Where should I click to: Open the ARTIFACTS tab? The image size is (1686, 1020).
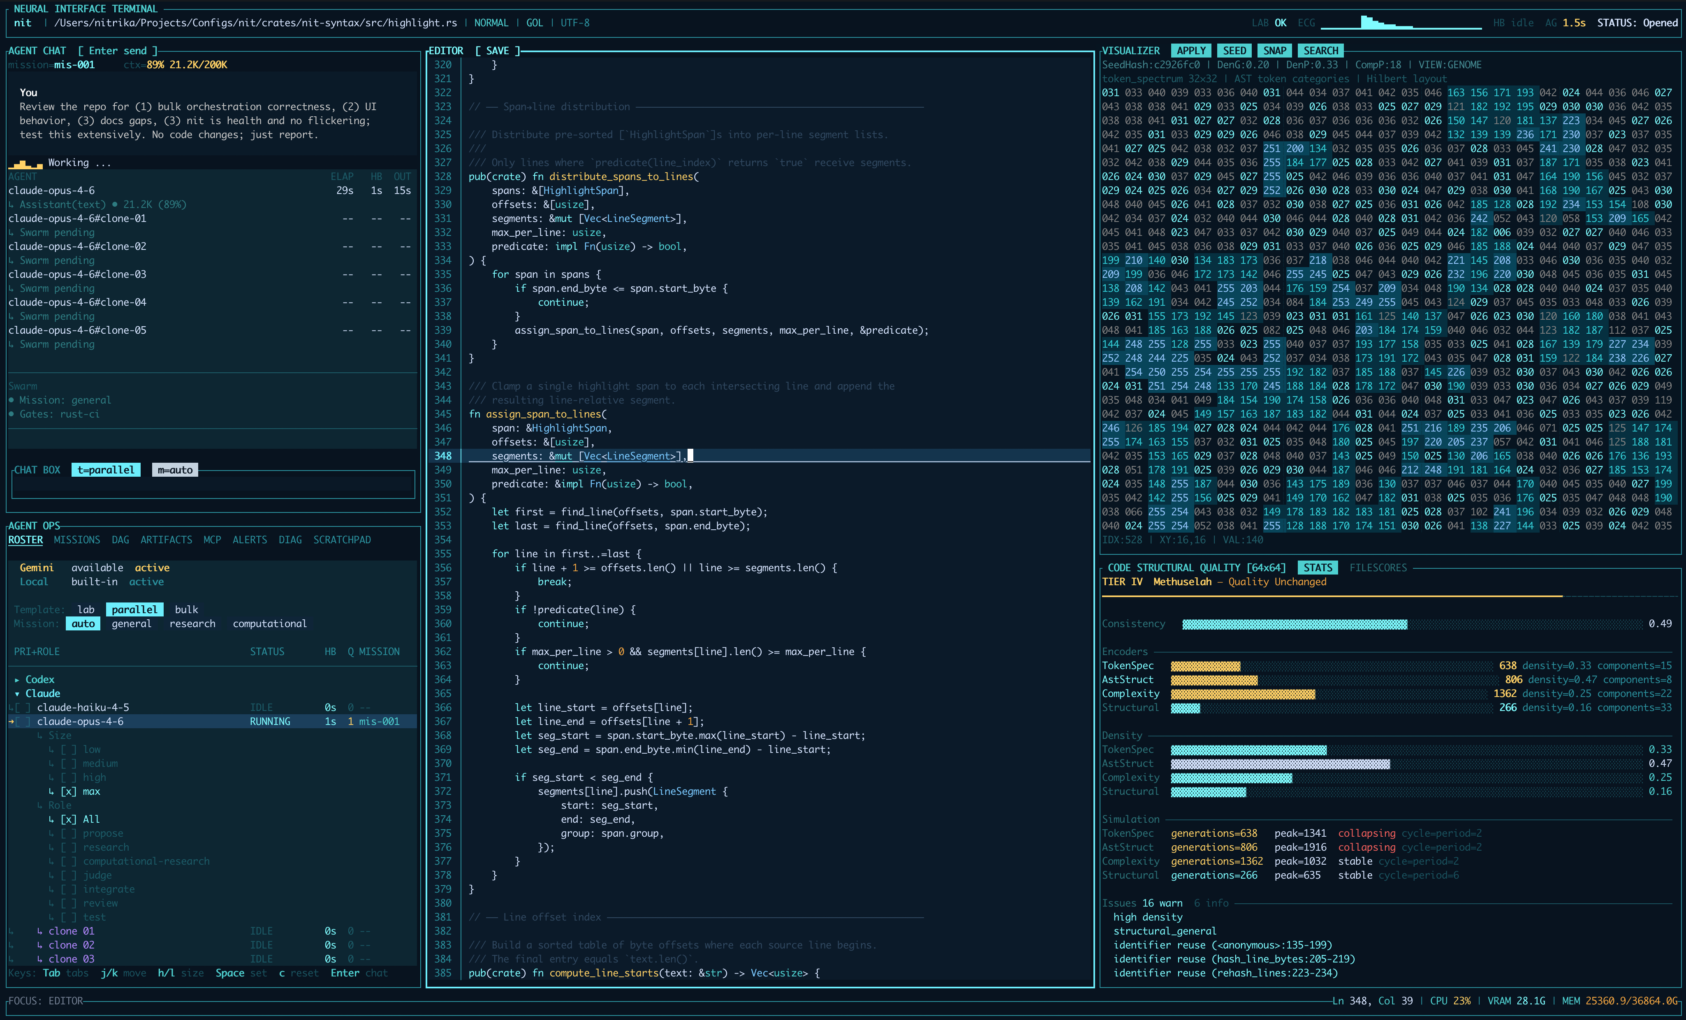(166, 540)
